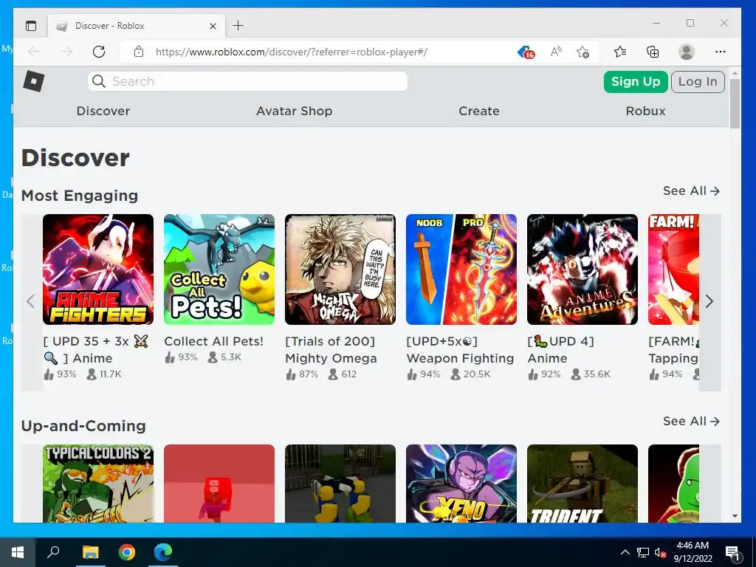Open the Anime Adventures game thumbnail
756x567 pixels.
pos(583,269)
